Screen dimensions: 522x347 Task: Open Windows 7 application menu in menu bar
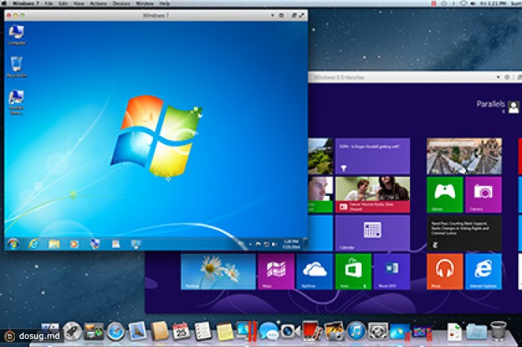26,3
